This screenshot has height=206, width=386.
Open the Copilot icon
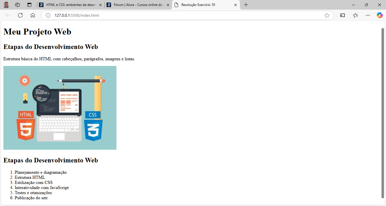[x=380, y=15]
